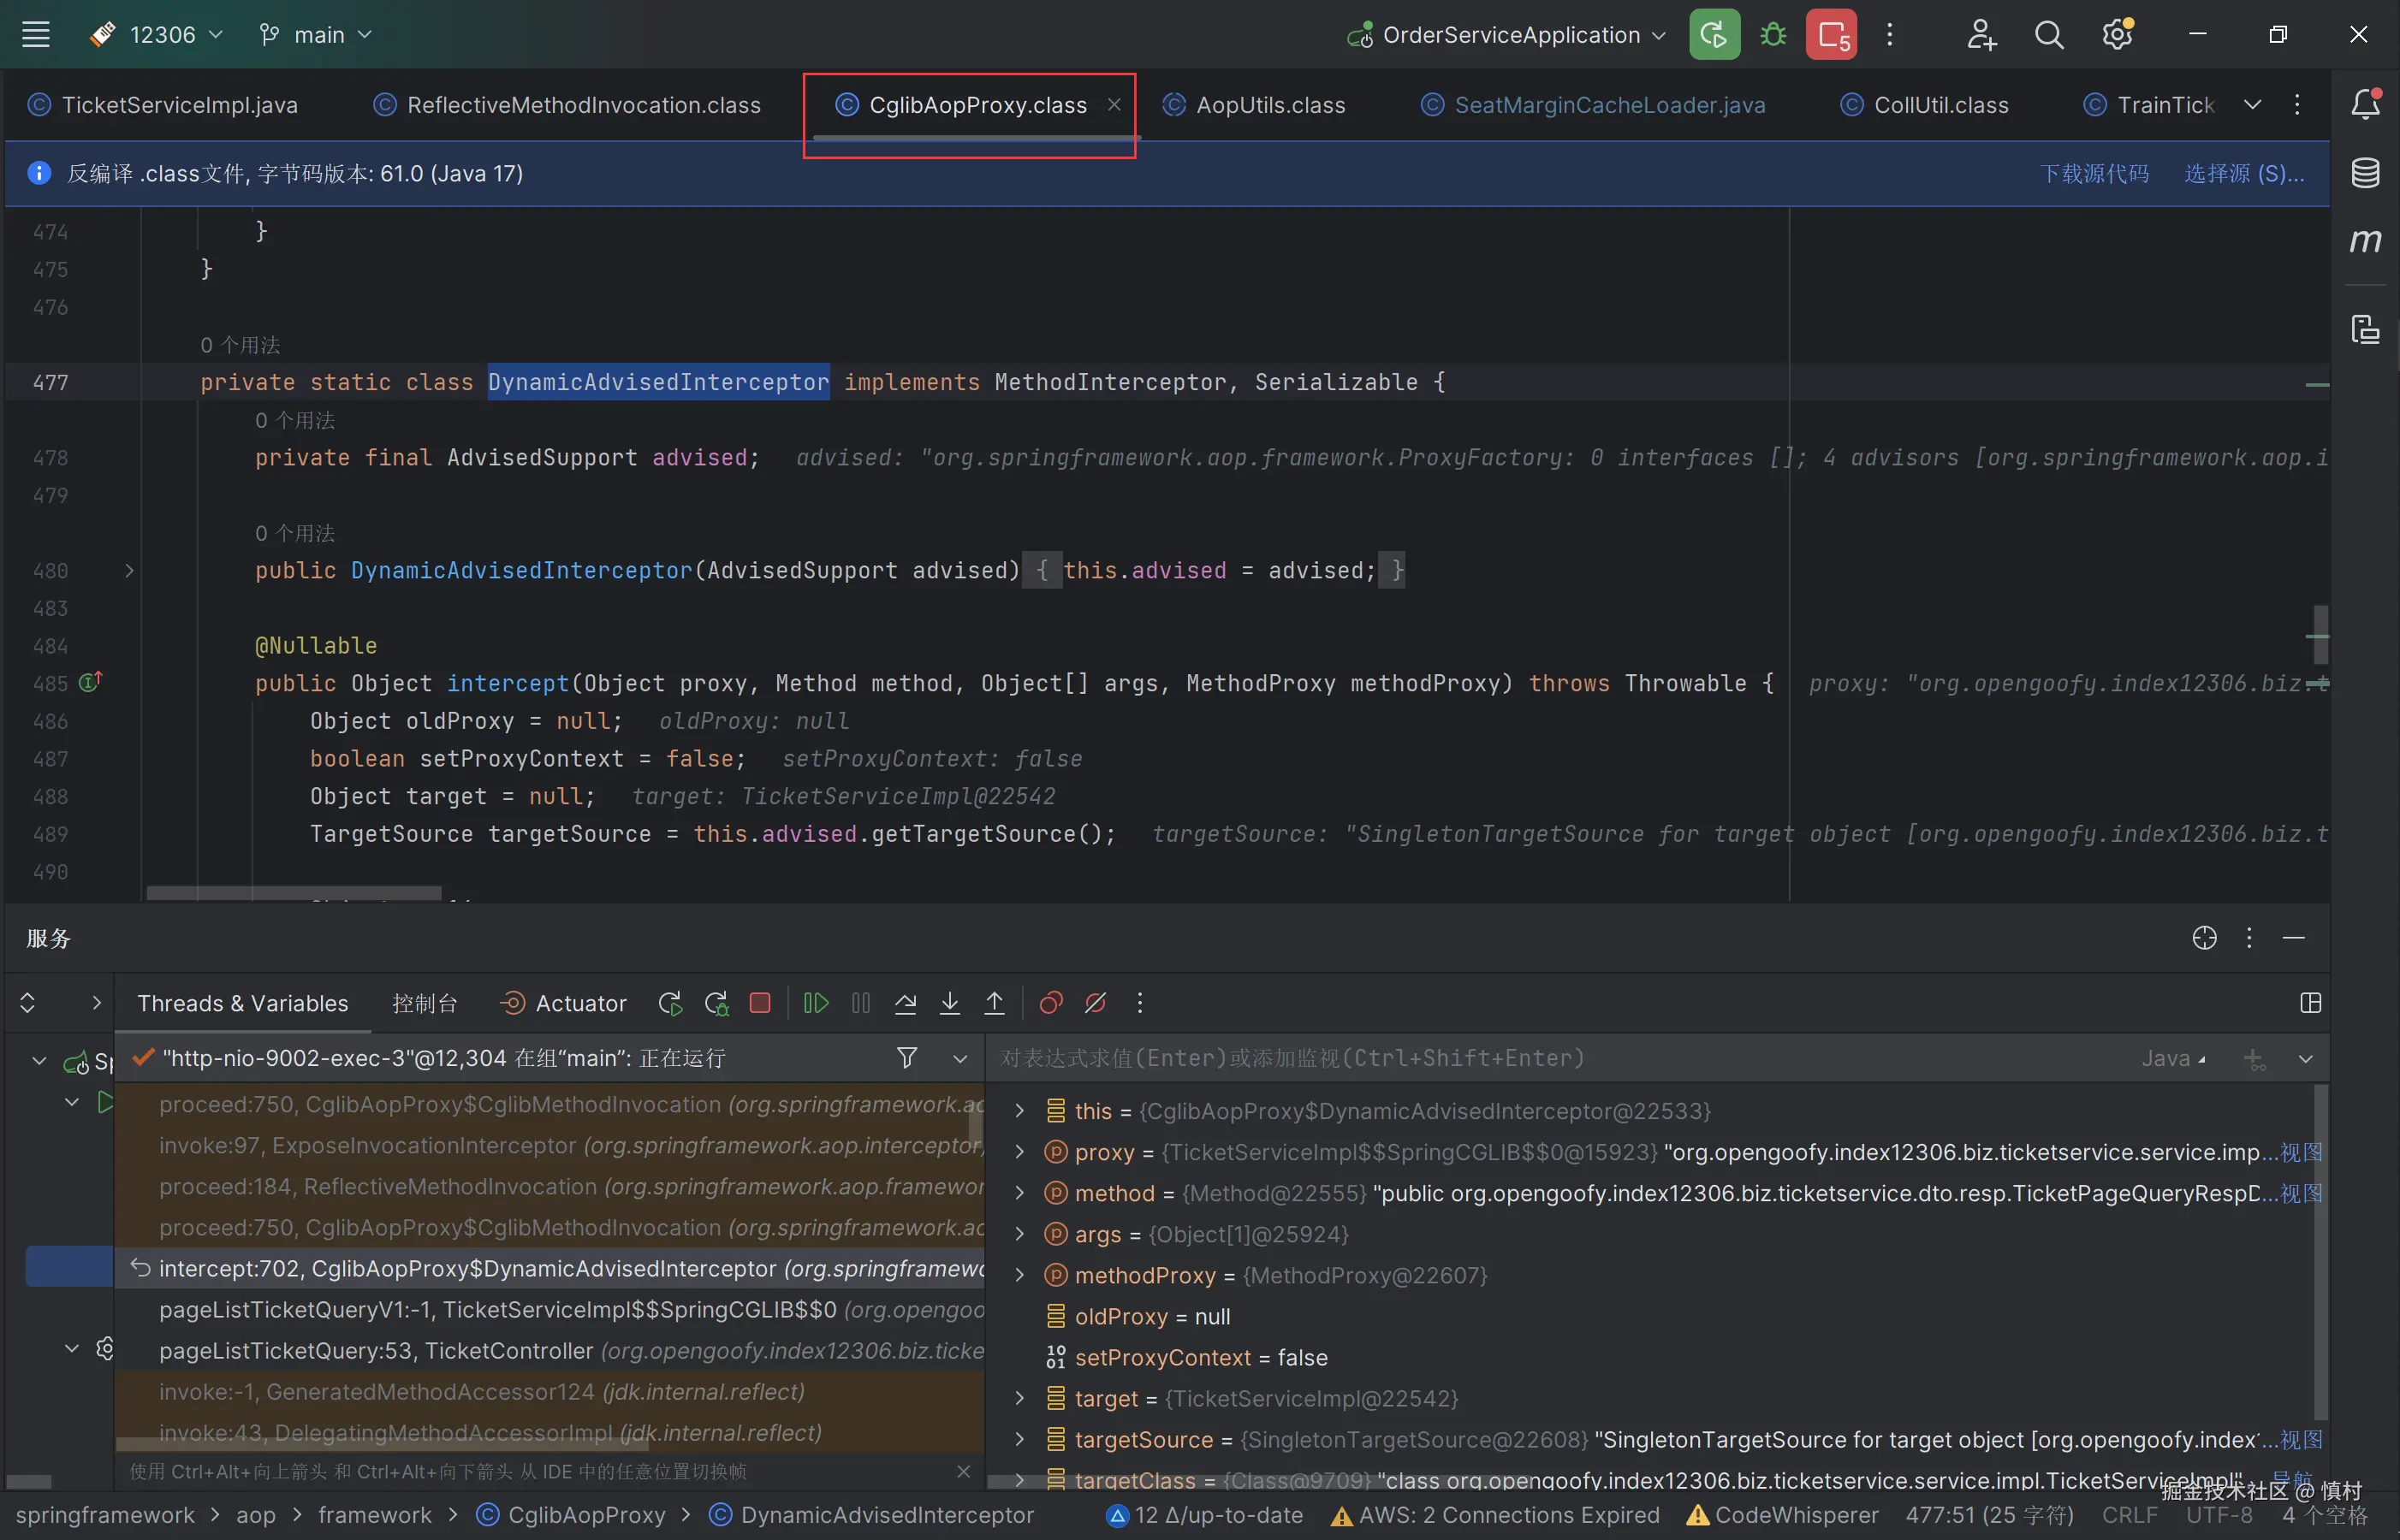Viewport: 2400px width, 1540px height.
Task: Click the 下载源代码 download sources link
Action: click(x=2094, y=173)
